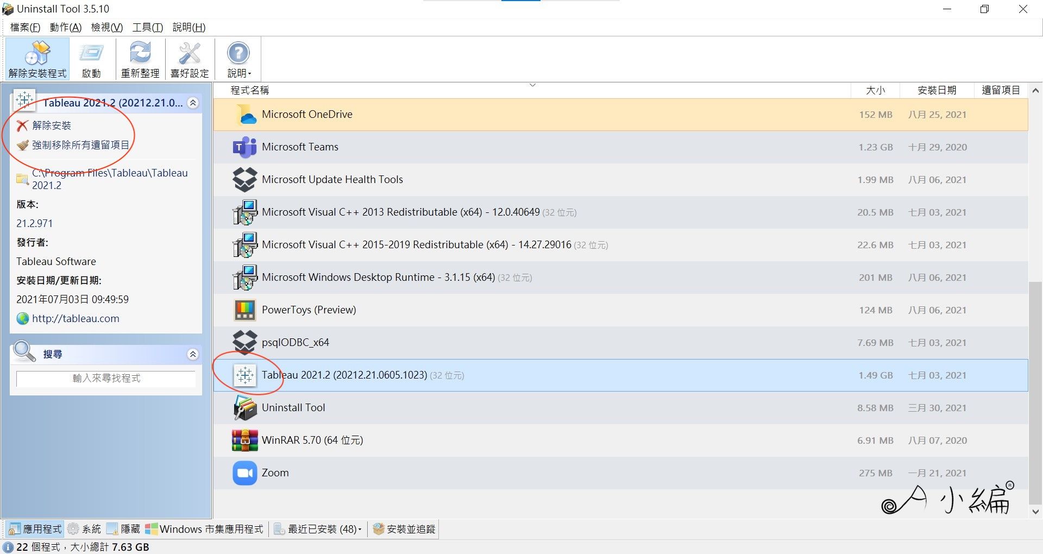Open the C:\Program Files\Tableau folder link
The image size is (1043, 554).
pos(110,179)
